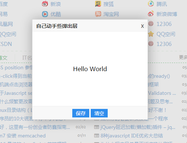Select the Hello World text in the popup
The height and width of the screenshot is (143, 187).
[x=90, y=69]
